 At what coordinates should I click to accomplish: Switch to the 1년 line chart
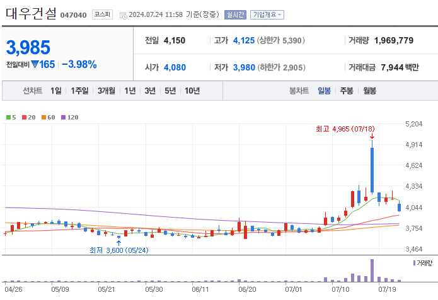pos(130,91)
